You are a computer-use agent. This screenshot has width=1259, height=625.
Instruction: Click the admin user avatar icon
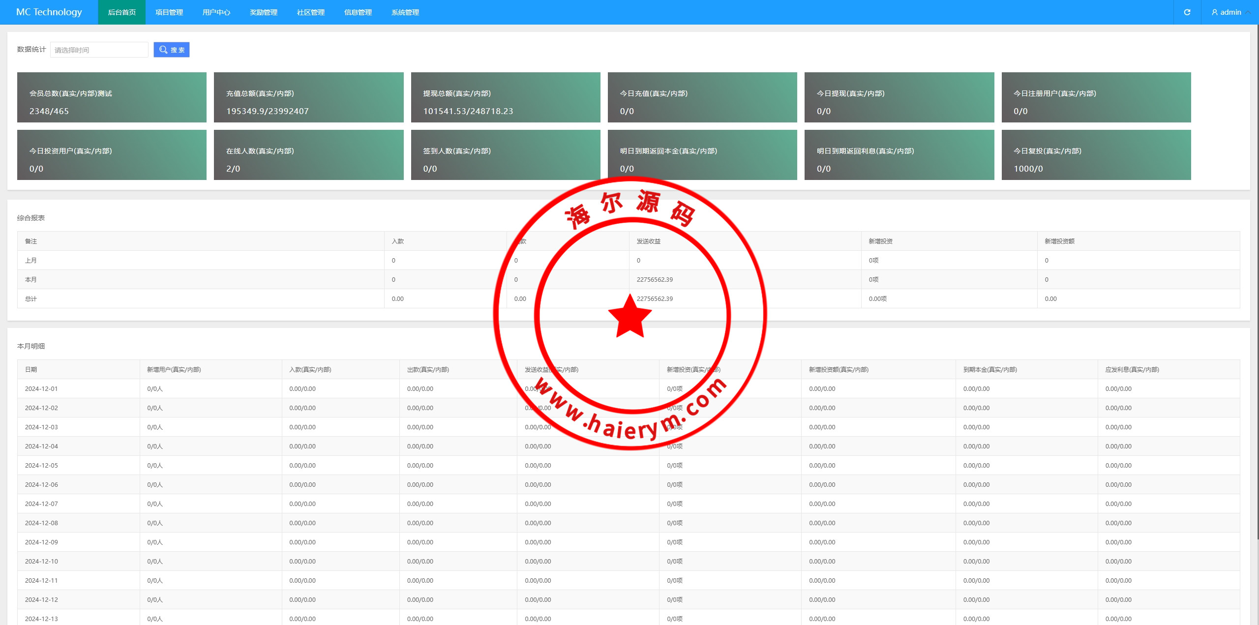(x=1214, y=12)
